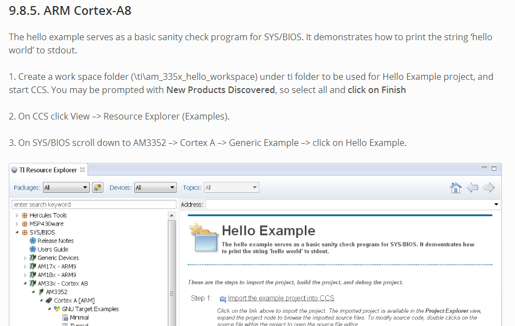Select Minimal example tree item
The width and height of the screenshot is (515, 326).
tap(79, 317)
